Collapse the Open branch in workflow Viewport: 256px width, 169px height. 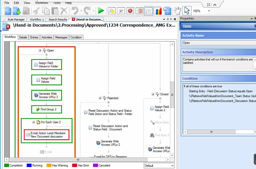(40, 50)
